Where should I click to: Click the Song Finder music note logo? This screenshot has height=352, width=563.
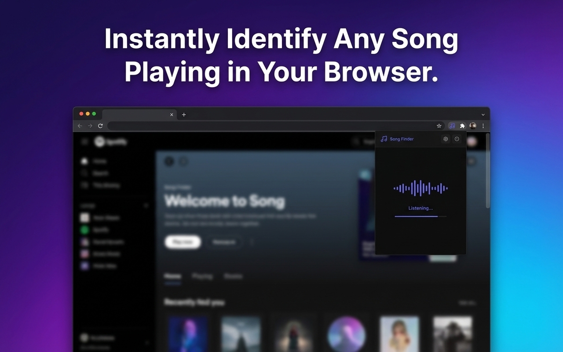(x=384, y=139)
